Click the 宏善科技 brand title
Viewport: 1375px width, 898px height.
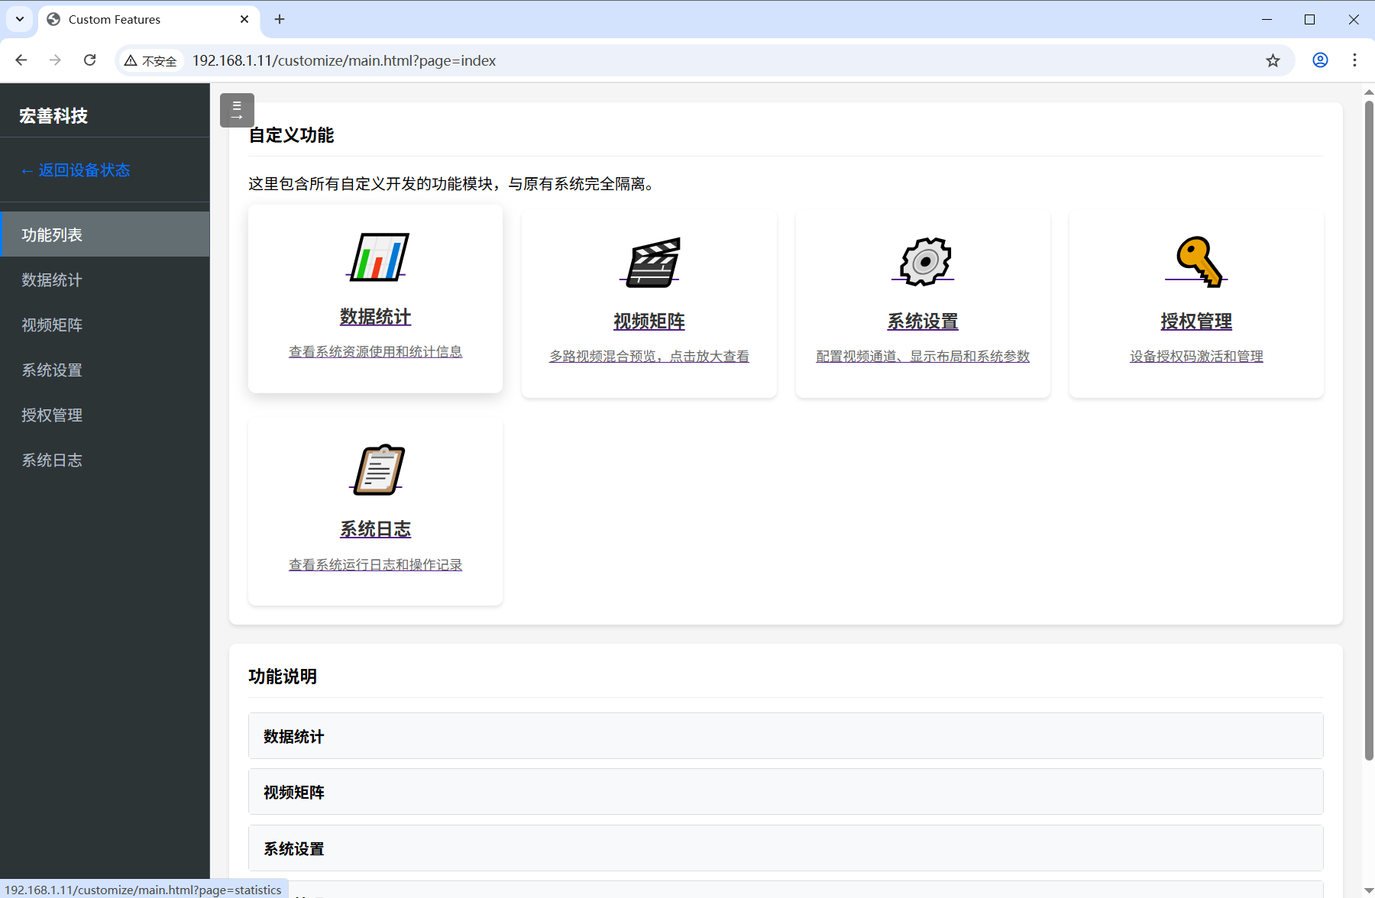pyautogui.click(x=53, y=116)
